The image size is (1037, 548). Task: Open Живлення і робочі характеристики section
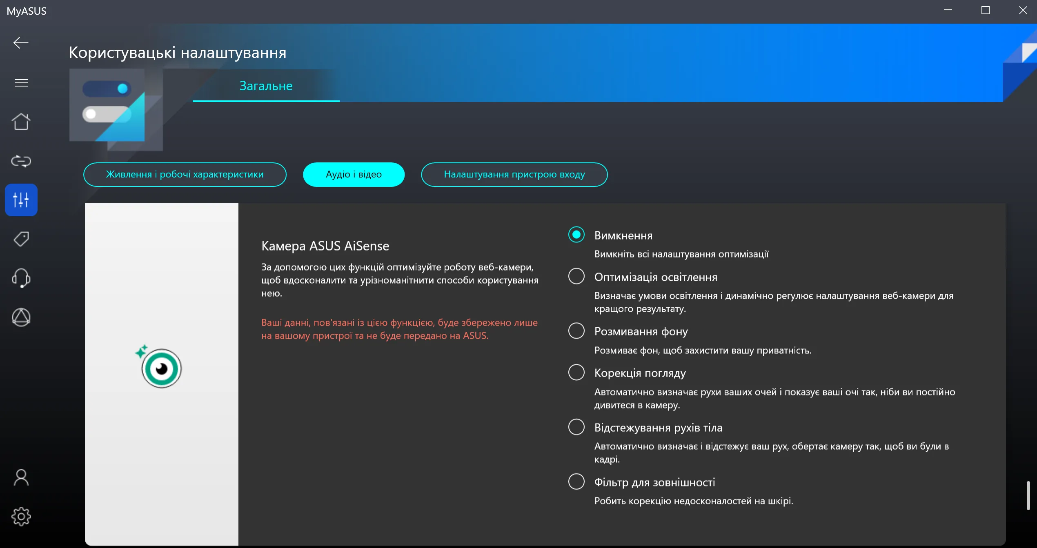click(185, 175)
